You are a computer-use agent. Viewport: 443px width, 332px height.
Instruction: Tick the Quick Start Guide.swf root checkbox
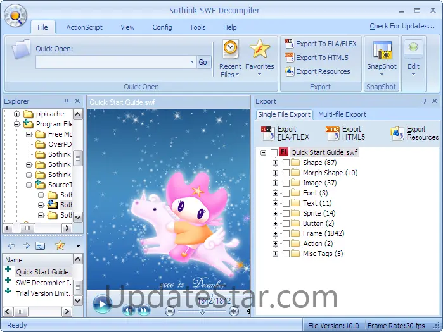(274, 152)
